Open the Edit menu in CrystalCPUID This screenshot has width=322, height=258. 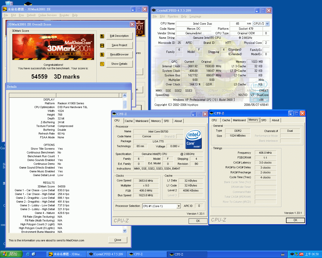tap(162, 16)
